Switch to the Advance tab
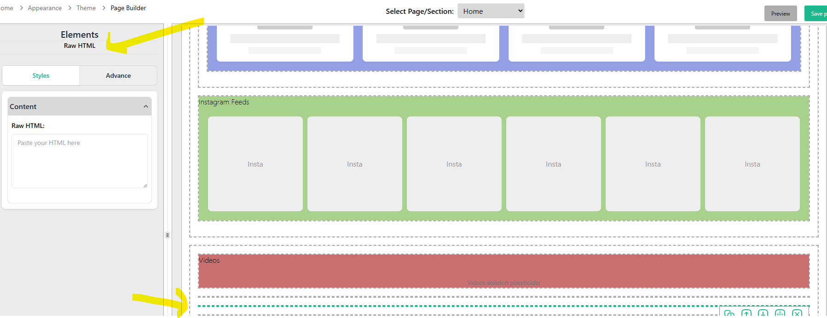Image resolution: width=827 pixels, height=318 pixels. (x=118, y=75)
